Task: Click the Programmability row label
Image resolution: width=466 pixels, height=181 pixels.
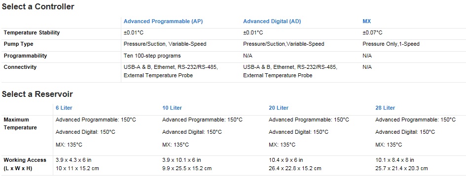Action: point(25,56)
